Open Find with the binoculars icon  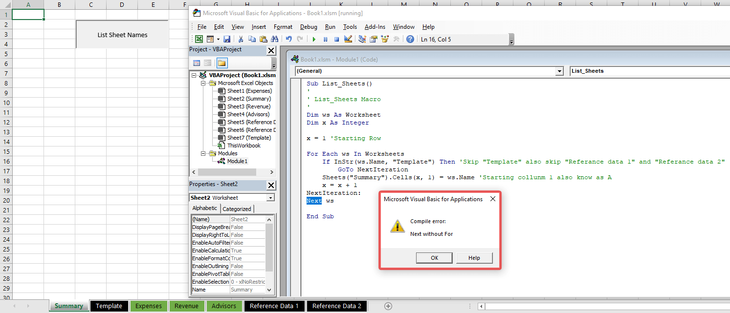(274, 39)
